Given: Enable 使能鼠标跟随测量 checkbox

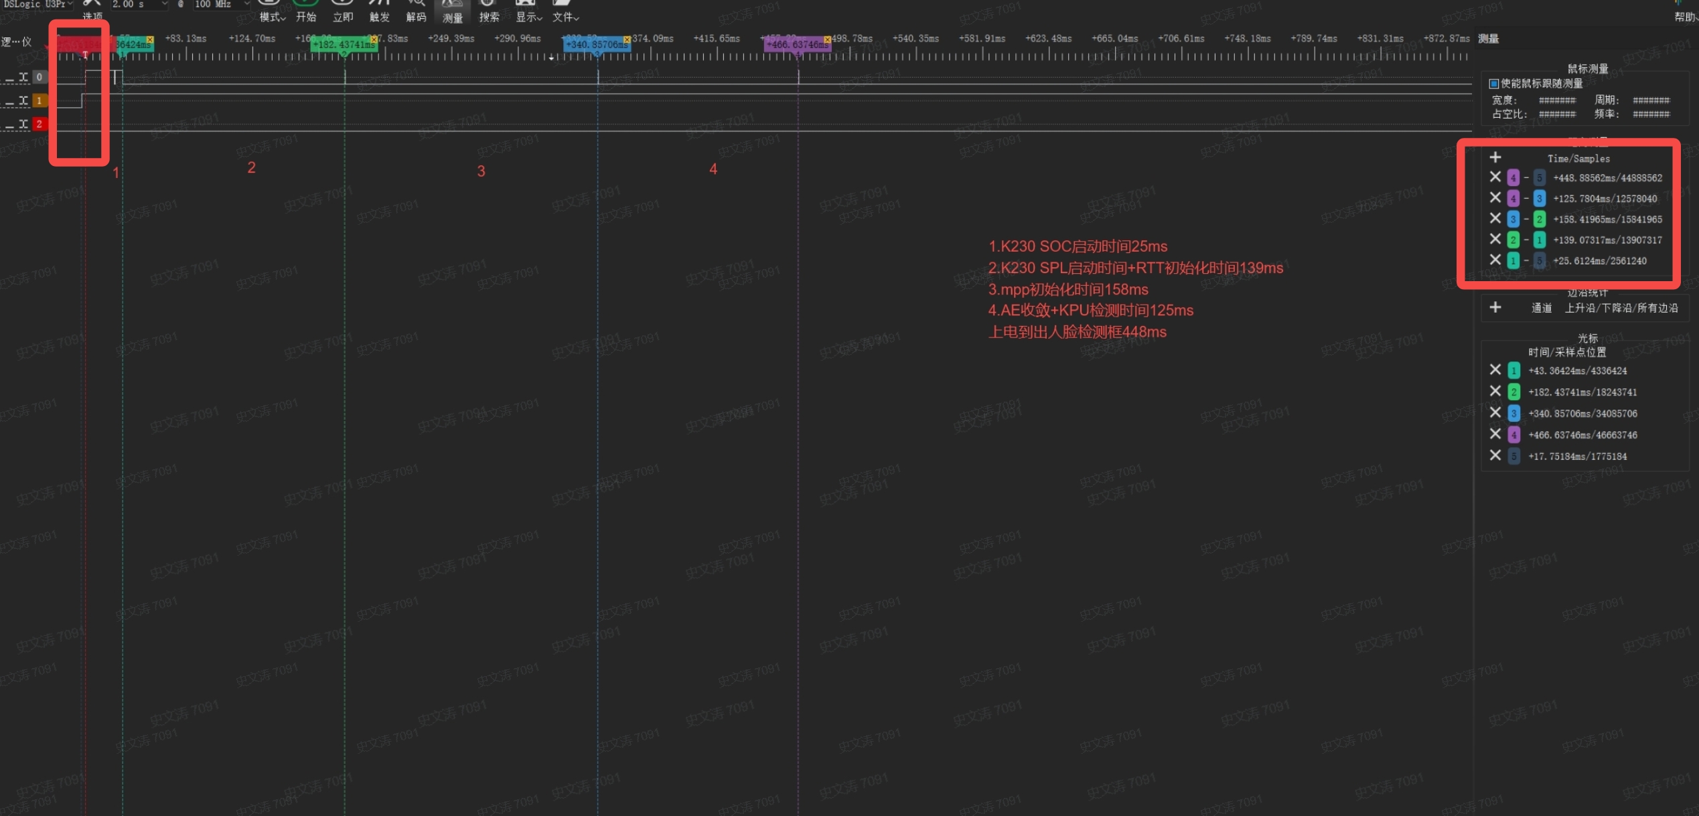Looking at the screenshot, I should [1493, 84].
